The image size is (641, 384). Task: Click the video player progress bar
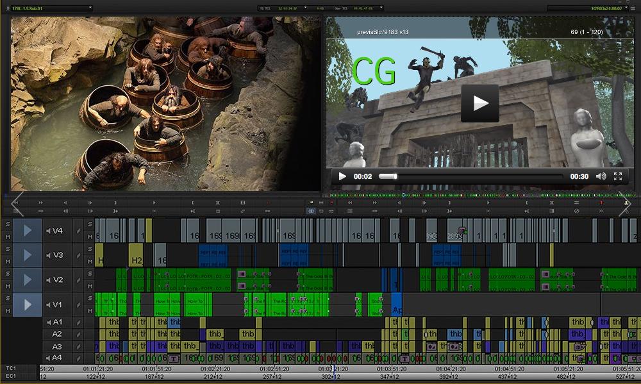click(471, 176)
